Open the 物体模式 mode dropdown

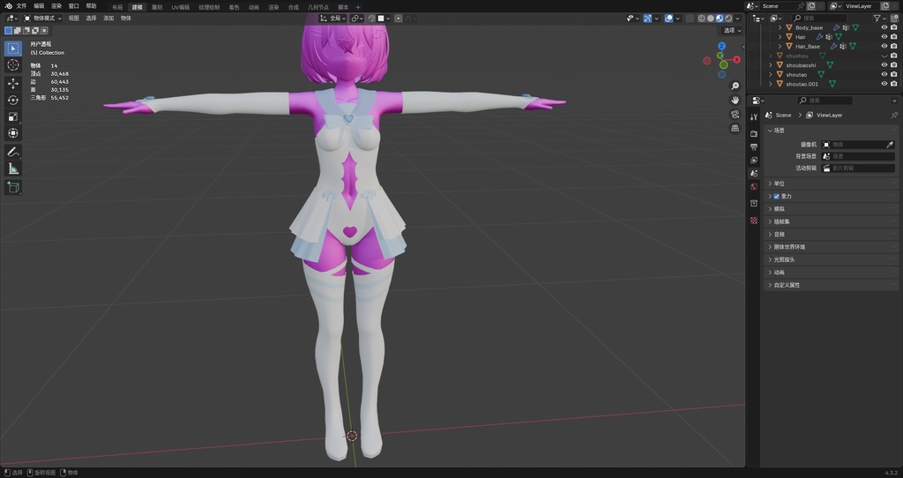point(42,19)
